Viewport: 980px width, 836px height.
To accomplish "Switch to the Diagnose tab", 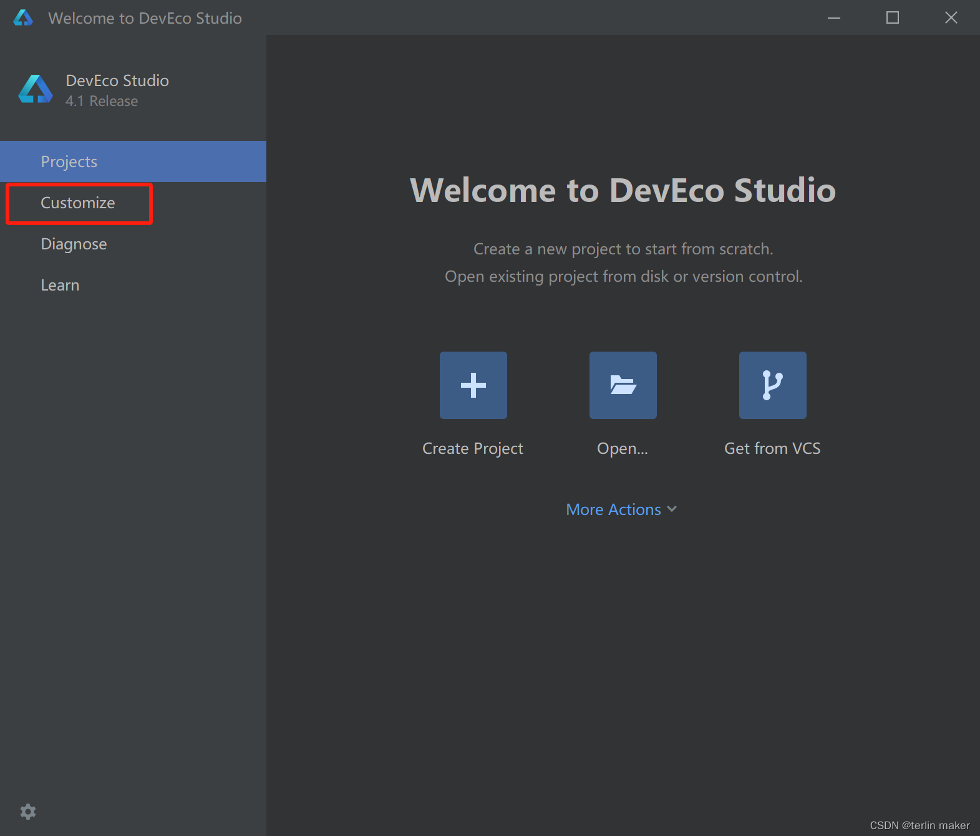I will point(133,244).
